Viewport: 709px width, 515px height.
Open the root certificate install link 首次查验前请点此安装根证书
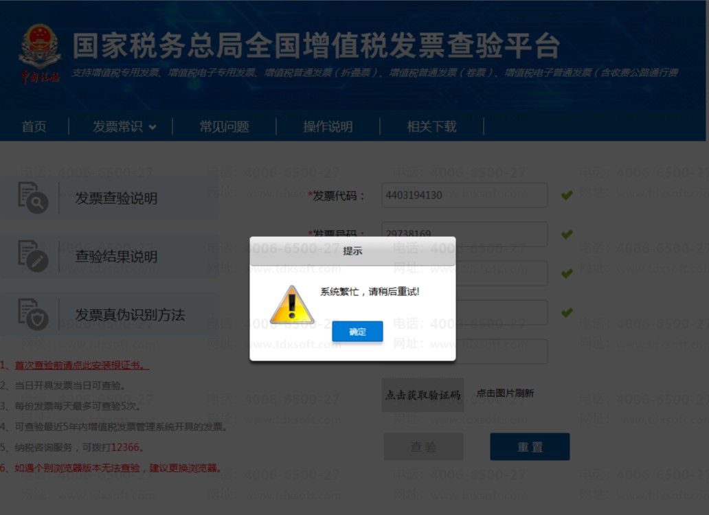point(82,365)
